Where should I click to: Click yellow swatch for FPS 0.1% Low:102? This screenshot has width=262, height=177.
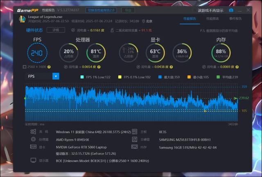tap(120, 77)
